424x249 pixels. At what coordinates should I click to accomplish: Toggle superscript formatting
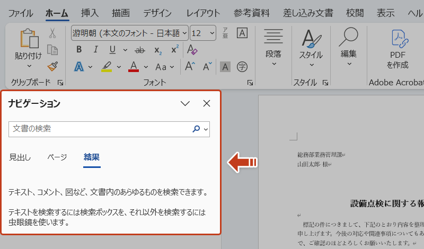point(175,49)
